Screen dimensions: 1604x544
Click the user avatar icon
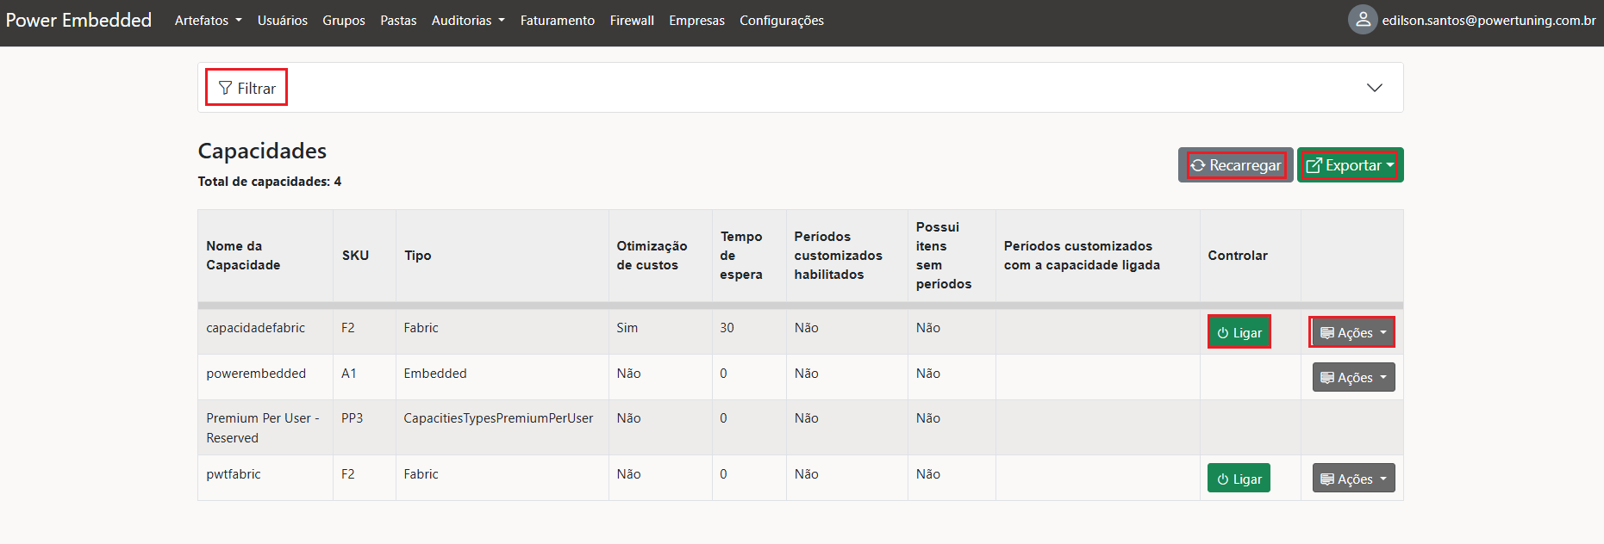tap(1363, 20)
